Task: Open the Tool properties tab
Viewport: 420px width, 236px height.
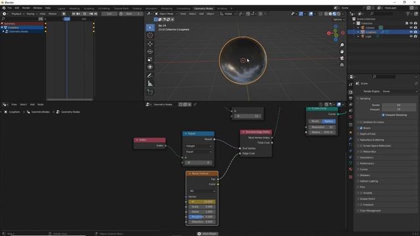Action: (x=350, y=85)
